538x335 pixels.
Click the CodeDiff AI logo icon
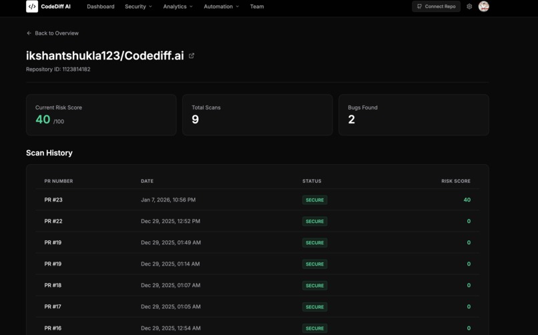click(x=32, y=6)
